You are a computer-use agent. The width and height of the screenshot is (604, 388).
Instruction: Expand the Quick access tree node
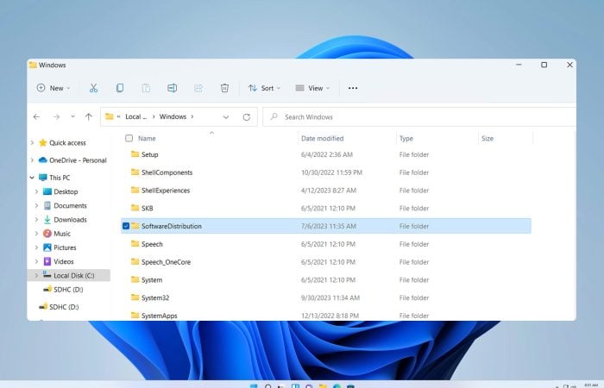(32, 143)
